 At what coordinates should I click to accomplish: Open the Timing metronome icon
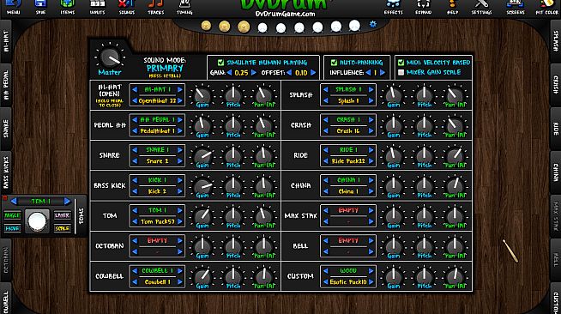click(x=184, y=7)
